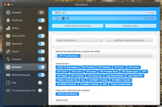The image size is (162, 107).
Task: Disable the Notifiche toggle
Action: pos(41,20)
